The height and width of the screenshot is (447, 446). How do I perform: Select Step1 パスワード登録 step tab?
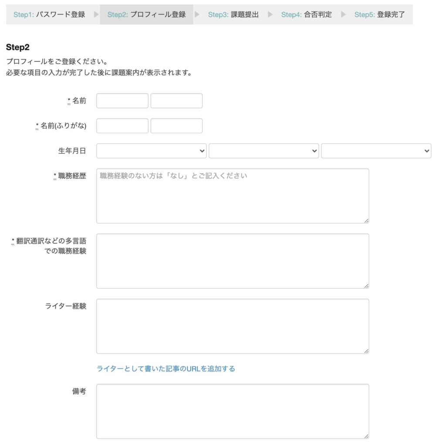tap(49, 14)
